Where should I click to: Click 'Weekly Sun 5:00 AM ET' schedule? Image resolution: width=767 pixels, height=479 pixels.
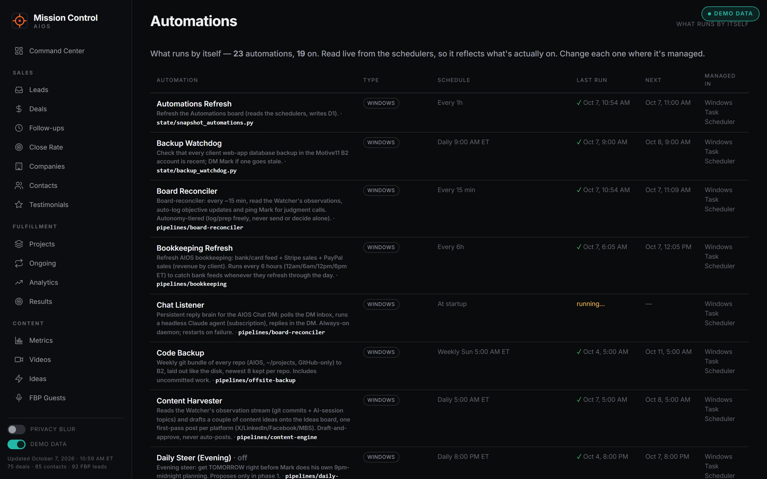pos(473,352)
